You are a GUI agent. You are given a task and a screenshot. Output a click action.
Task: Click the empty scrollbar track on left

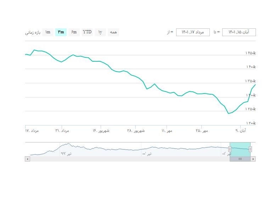(x=128, y=159)
